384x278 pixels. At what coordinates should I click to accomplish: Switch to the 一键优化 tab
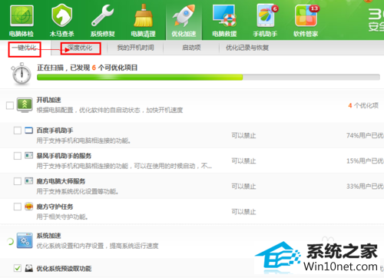(25, 48)
